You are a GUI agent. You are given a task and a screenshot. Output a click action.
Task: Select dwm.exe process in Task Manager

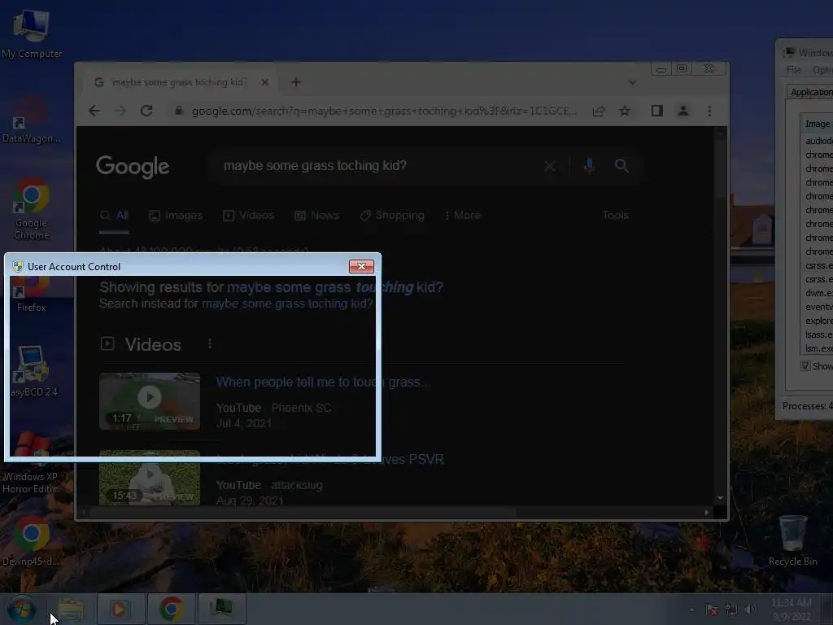click(818, 293)
